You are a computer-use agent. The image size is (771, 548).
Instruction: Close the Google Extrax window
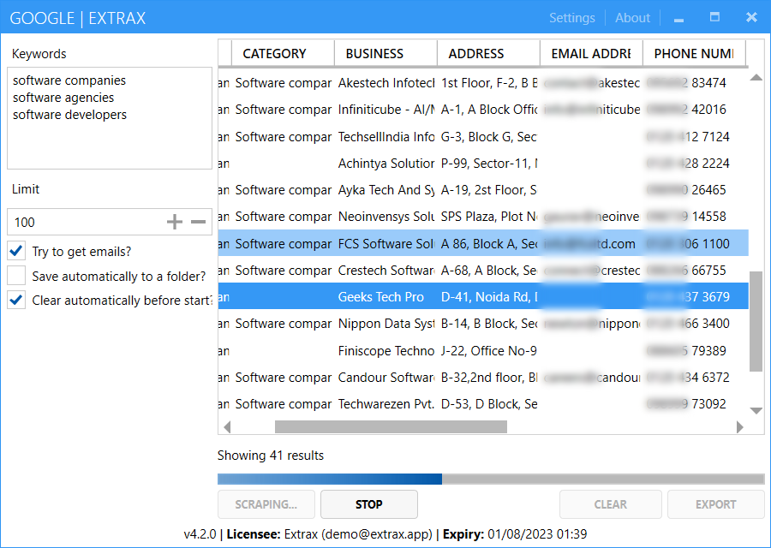click(751, 17)
